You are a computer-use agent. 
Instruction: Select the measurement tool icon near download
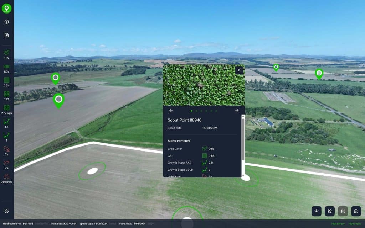(x=329, y=211)
